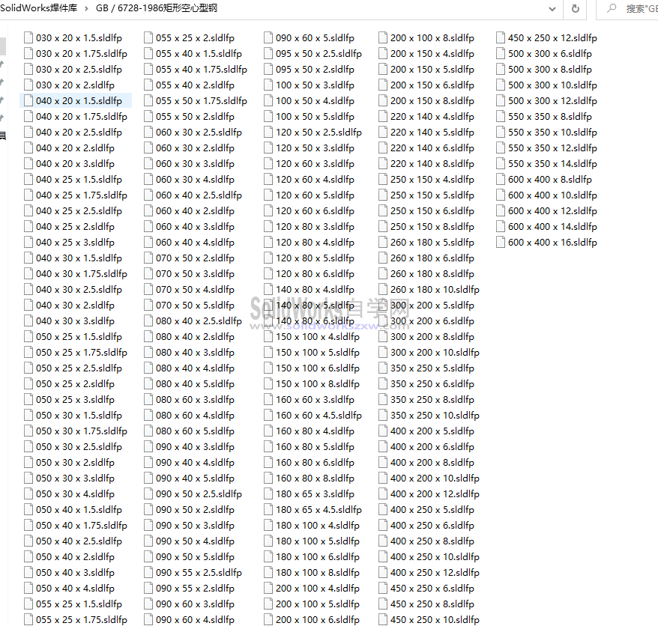
Task: Click GB / 6728-1986矩形空心型钢 breadcrumb
Action: coord(157,8)
